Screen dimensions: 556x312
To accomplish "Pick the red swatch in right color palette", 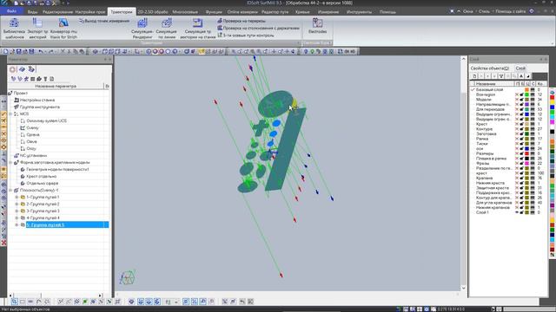I will tap(553, 97).
